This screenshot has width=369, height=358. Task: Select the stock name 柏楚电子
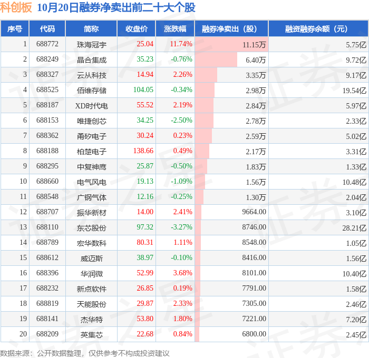click(x=92, y=152)
